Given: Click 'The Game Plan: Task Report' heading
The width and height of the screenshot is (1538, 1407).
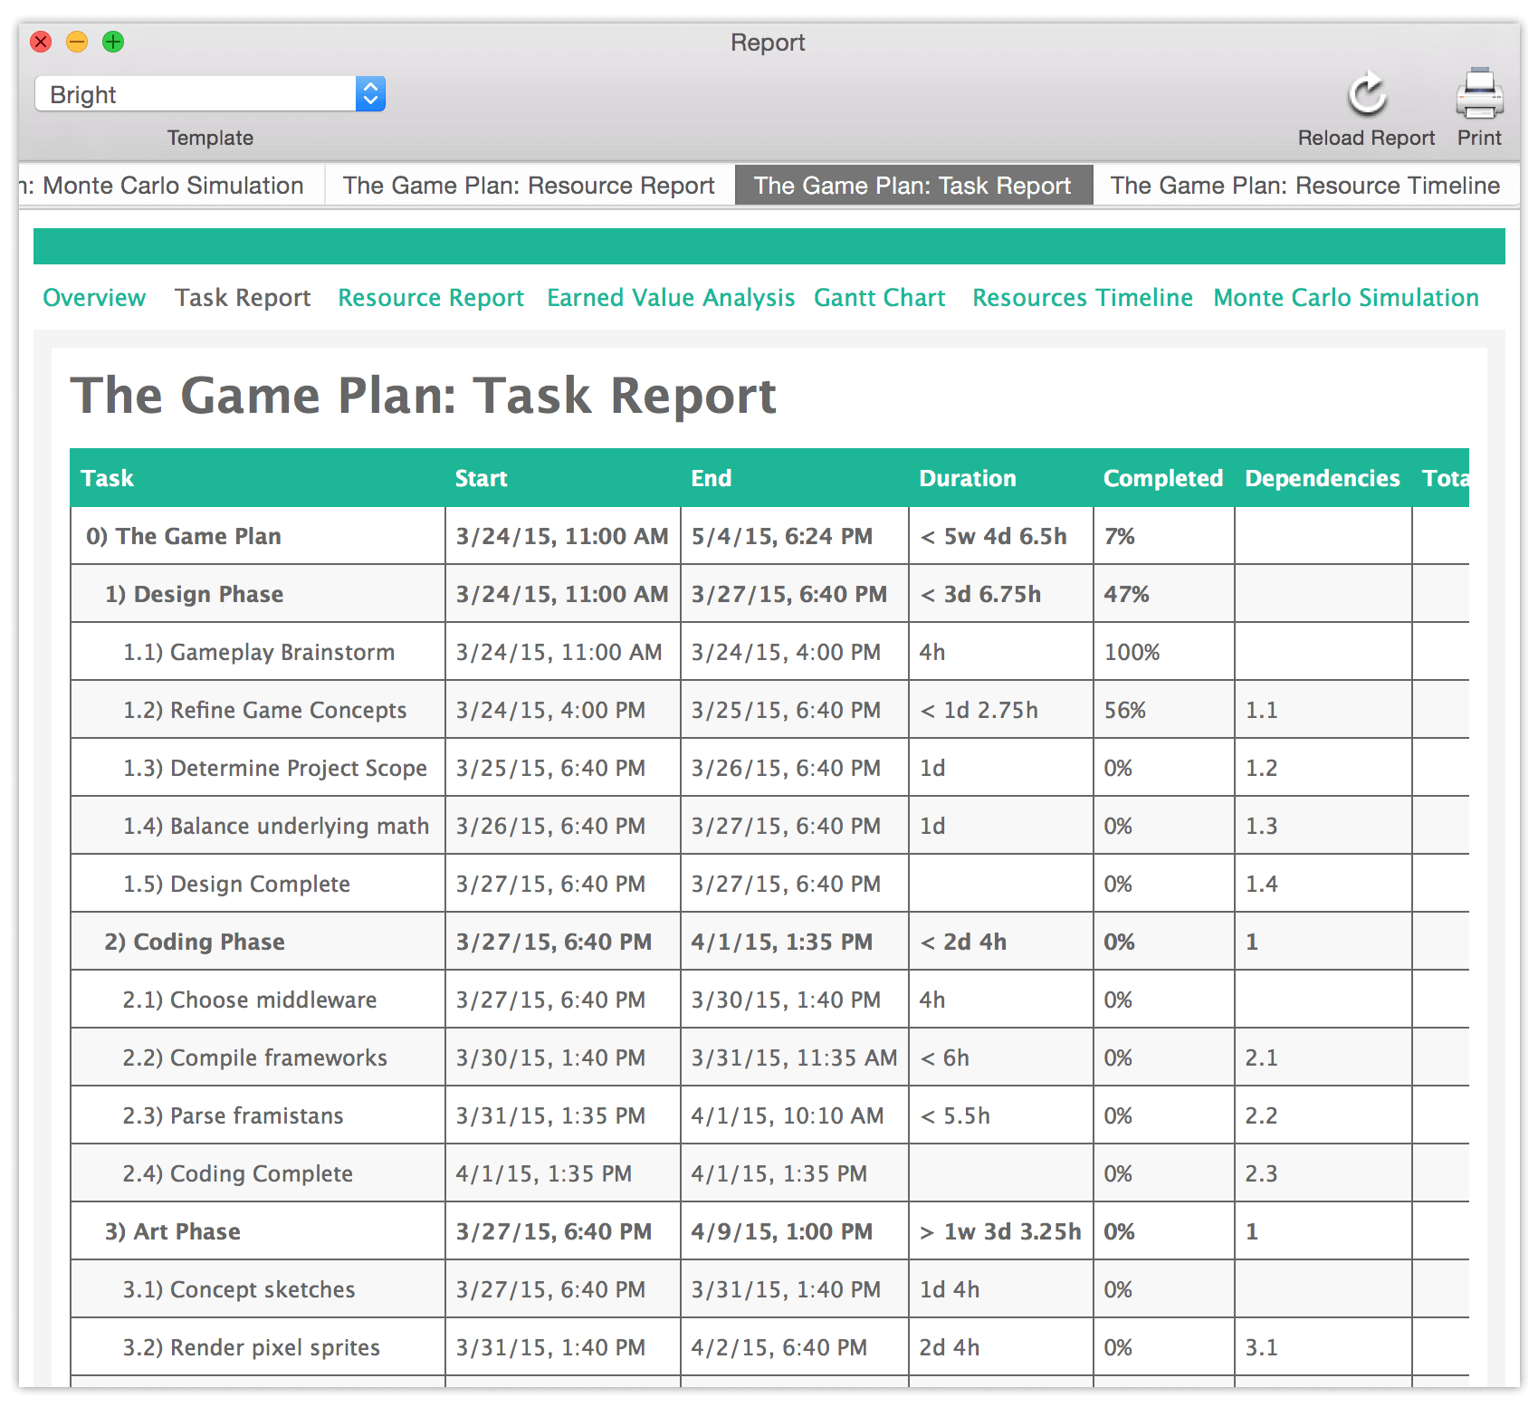Looking at the screenshot, I should pos(423,396).
